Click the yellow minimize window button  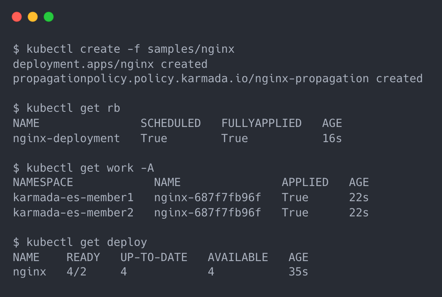click(x=33, y=17)
